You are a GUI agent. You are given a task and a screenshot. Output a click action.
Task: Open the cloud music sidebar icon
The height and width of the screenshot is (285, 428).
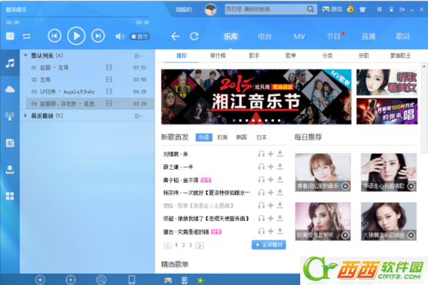point(10,89)
